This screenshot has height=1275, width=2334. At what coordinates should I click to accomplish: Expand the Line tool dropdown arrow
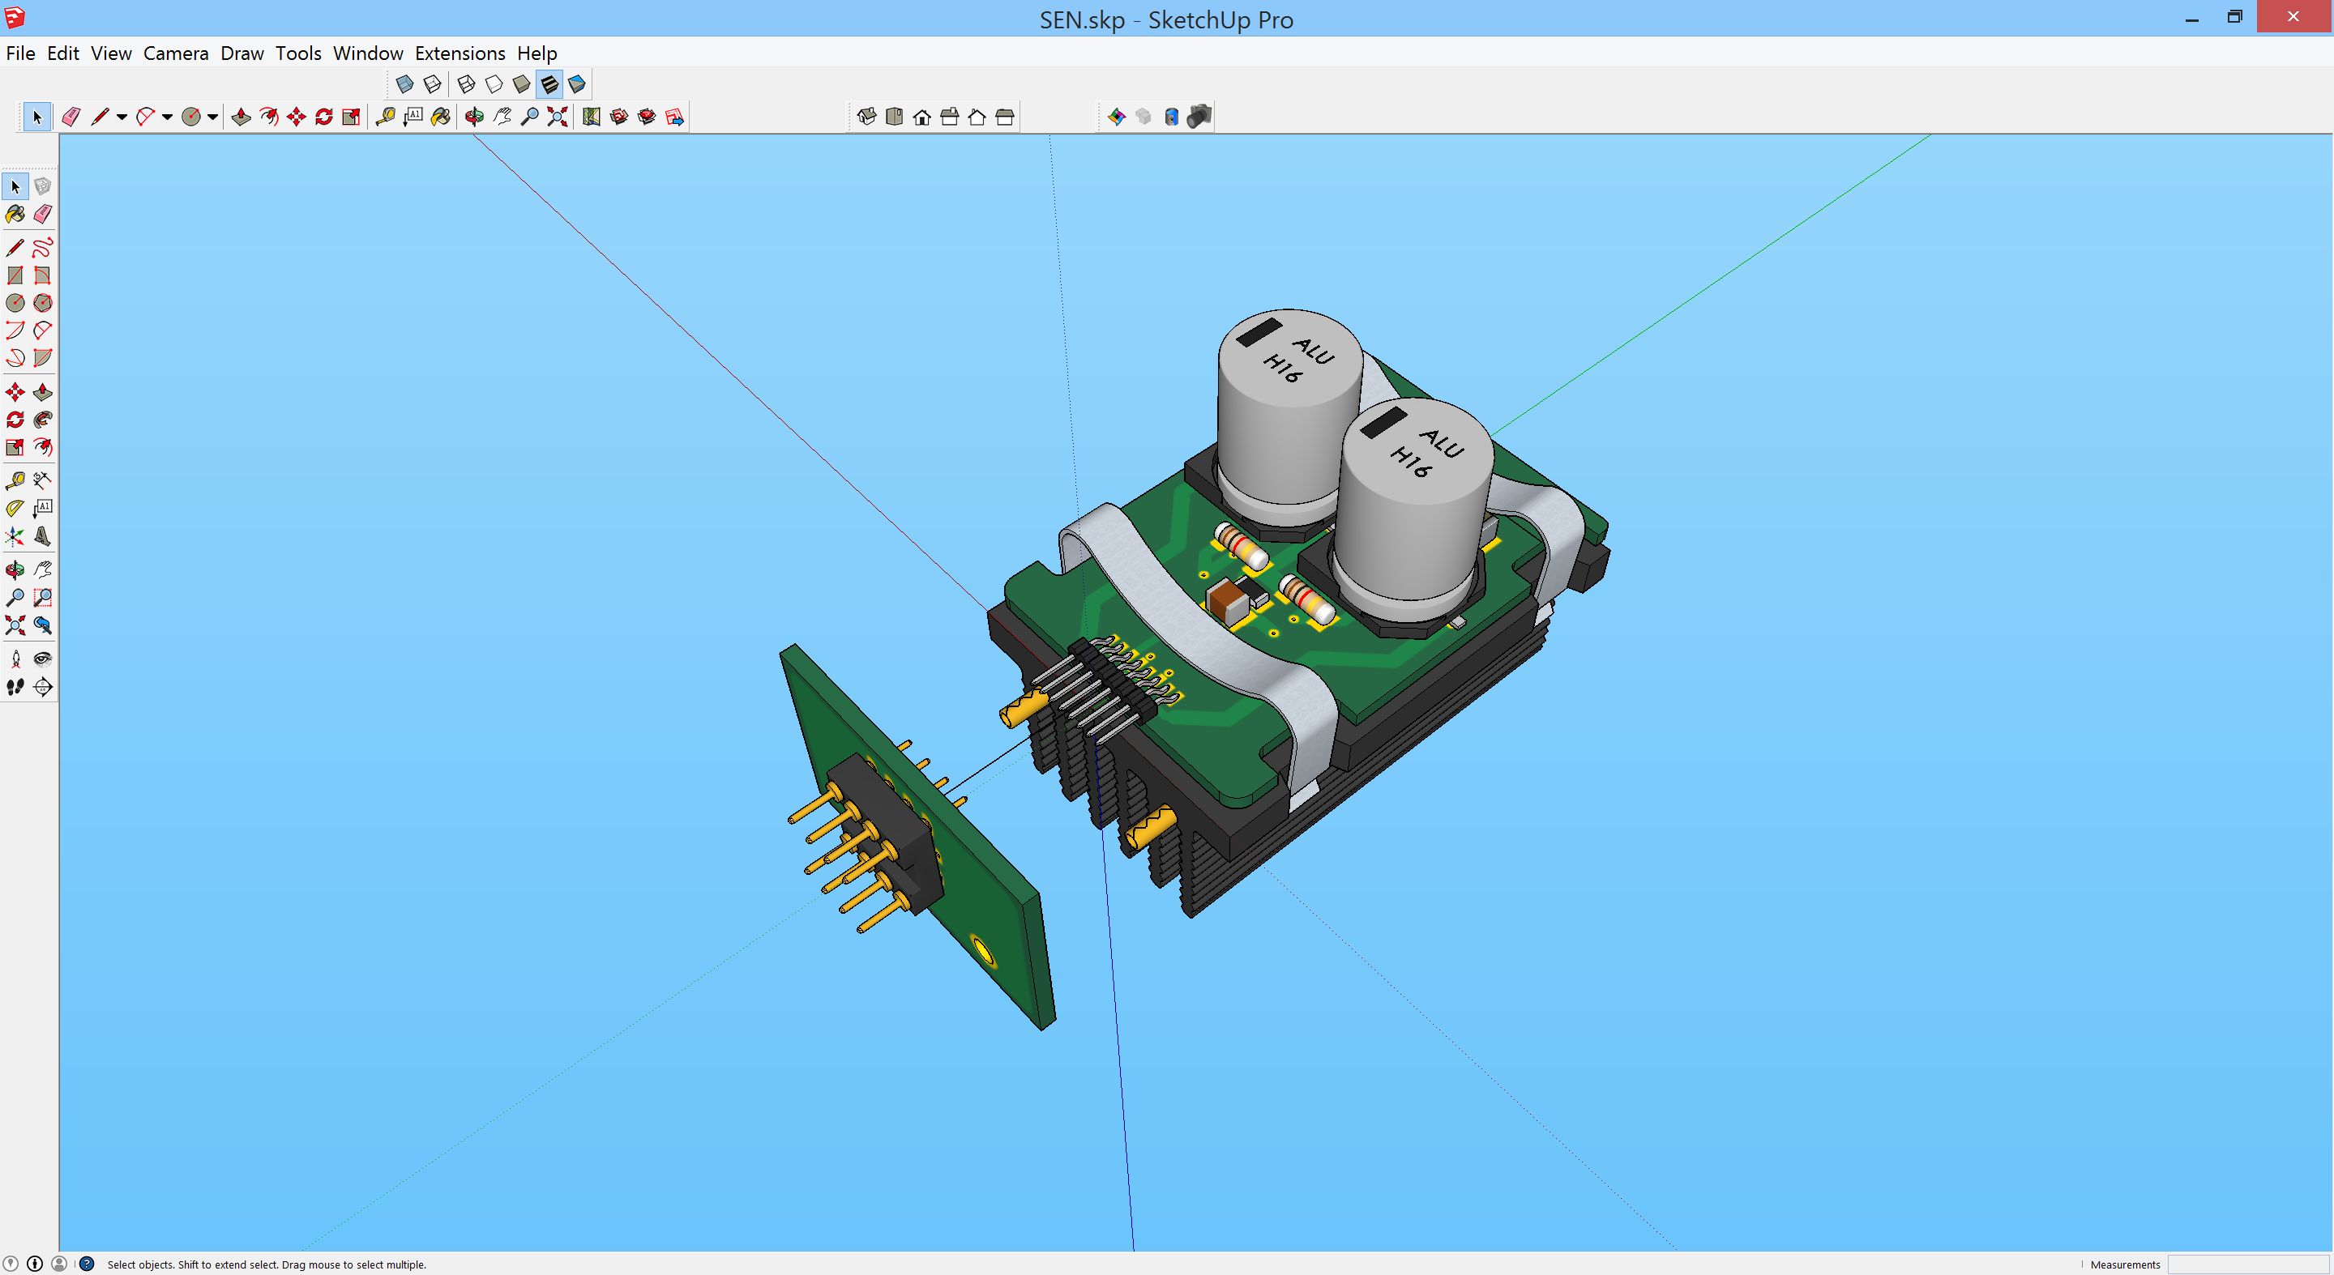pyautogui.click(x=122, y=117)
